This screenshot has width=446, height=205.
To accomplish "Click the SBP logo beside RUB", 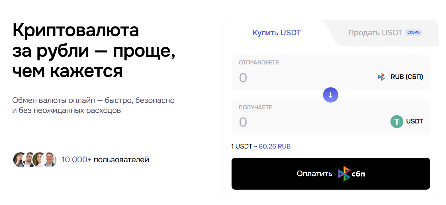I will point(381,77).
